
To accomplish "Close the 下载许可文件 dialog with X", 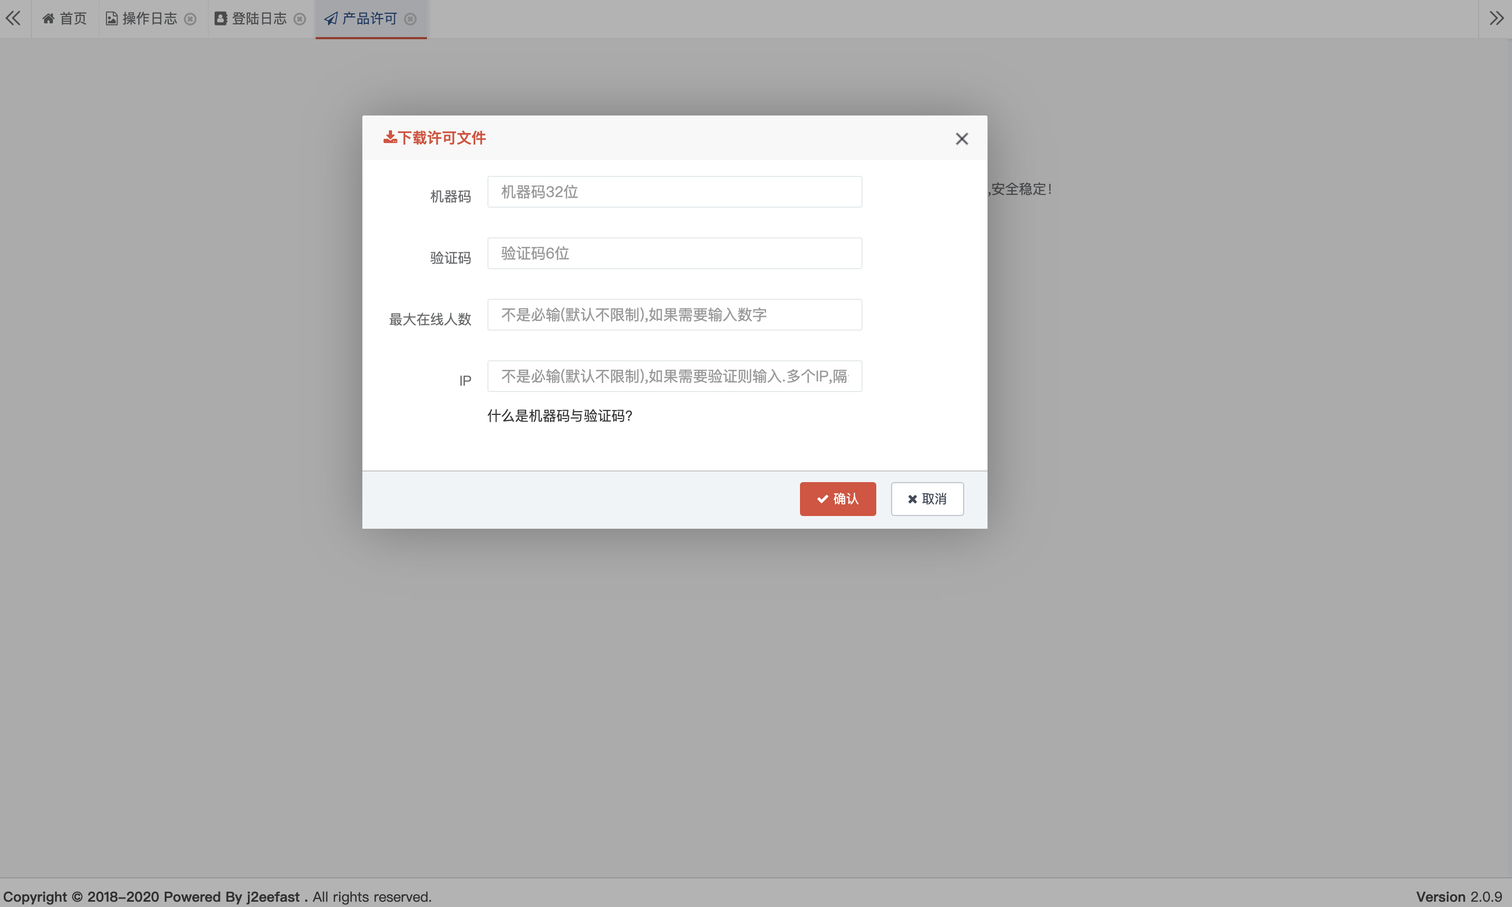I will click(x=962, y=139).
